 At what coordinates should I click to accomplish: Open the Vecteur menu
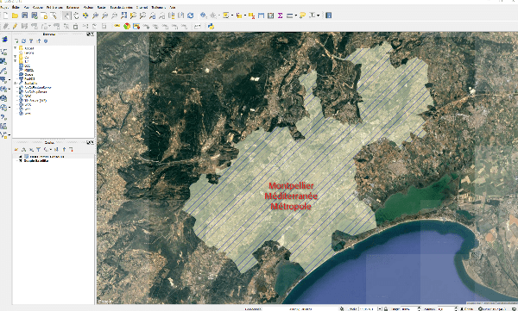(x=88, y=7)
